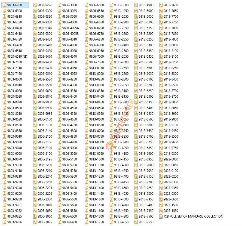Click the PDF icon of file 9803-6200
242x226 pixels.
5,5
